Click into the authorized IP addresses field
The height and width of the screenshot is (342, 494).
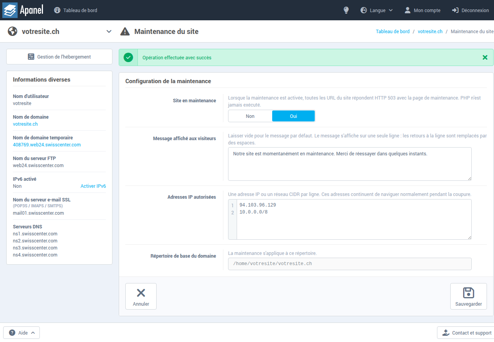click(x=350, y=219)
